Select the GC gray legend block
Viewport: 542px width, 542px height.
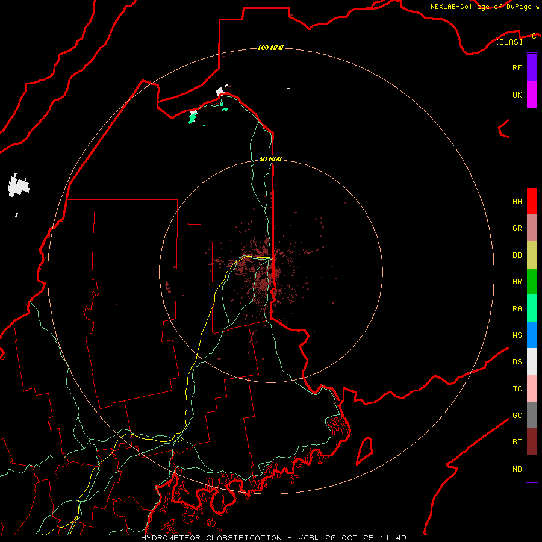coord(532,415)
